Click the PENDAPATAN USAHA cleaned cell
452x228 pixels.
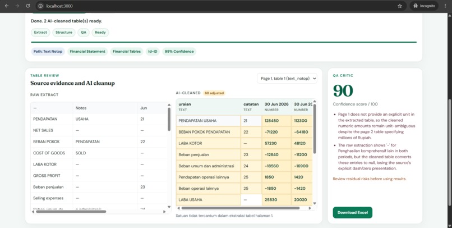(x=209, y=121)
